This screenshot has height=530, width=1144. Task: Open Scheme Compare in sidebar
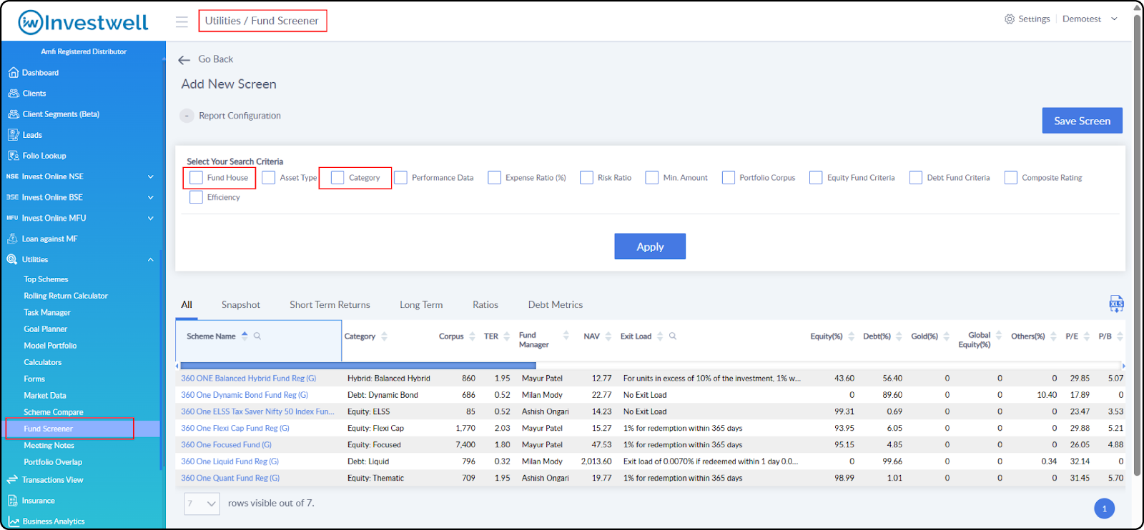tap(54, 412)
